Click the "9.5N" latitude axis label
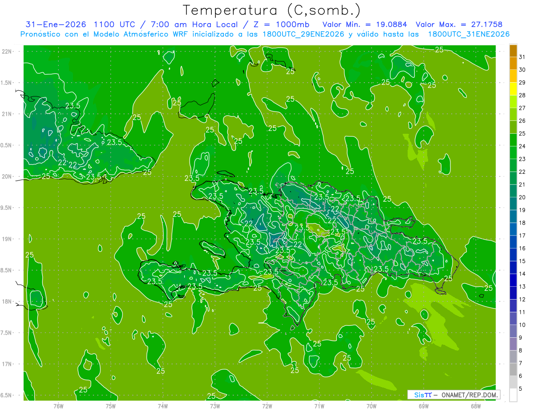Image resolution: width=534 pixels, height=412 pixels. pos(6,208)
